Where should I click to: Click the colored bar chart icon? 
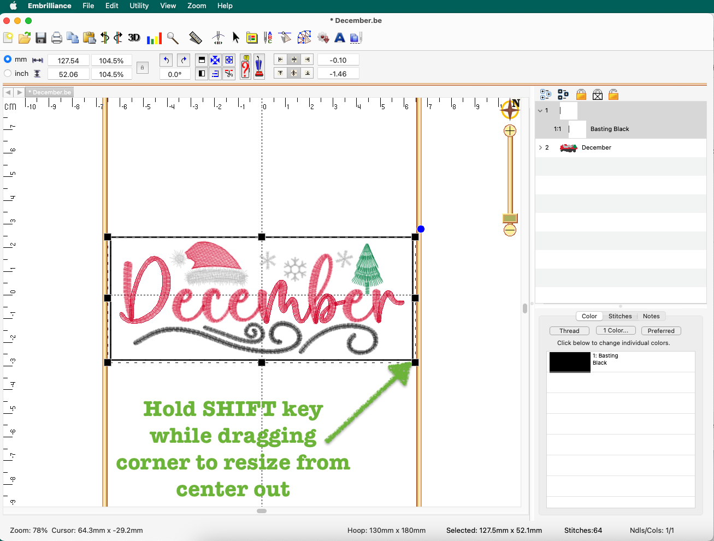[155, 38]
